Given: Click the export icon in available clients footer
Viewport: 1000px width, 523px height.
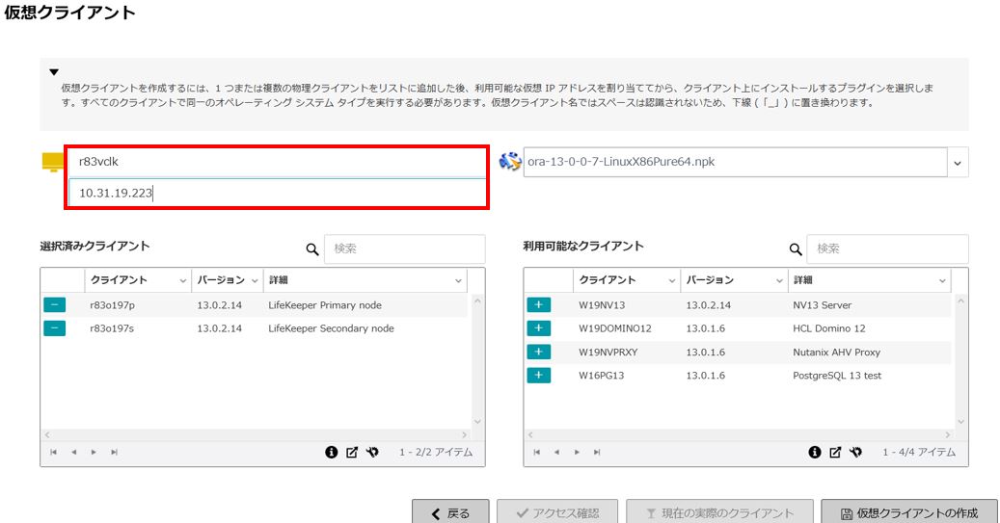Looking at the screenshot, I should tap(835, 453).
